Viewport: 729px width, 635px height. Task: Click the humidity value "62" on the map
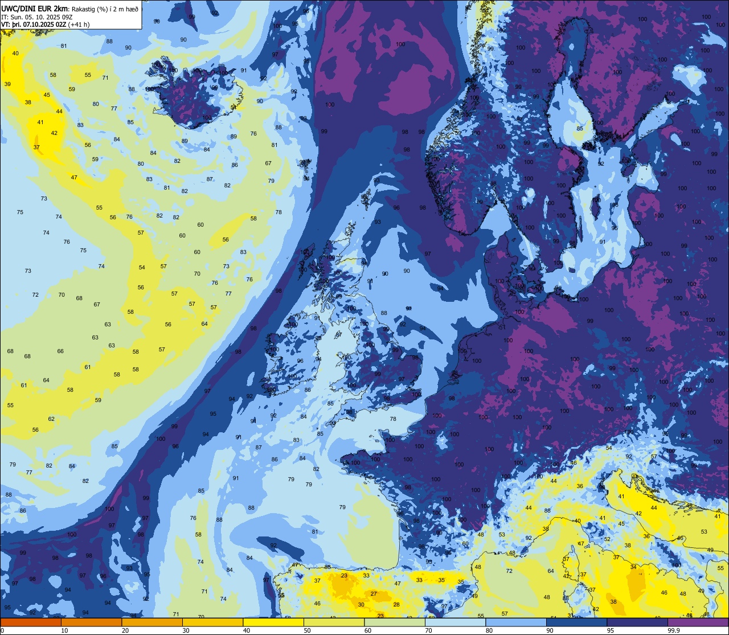coord(51,419)
